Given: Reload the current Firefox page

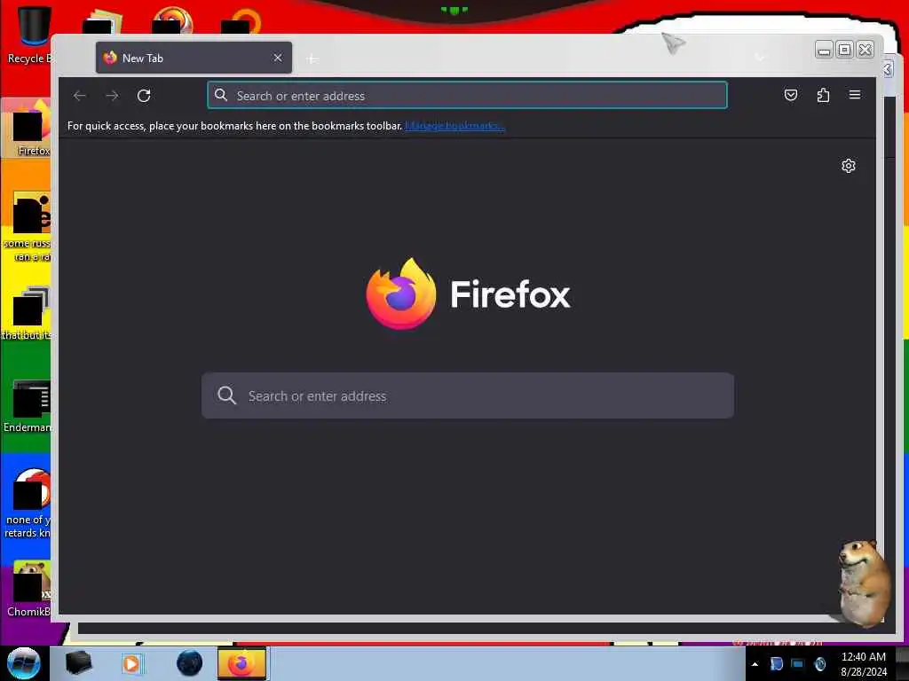Looking at the screenshot, I should point(144,96).
